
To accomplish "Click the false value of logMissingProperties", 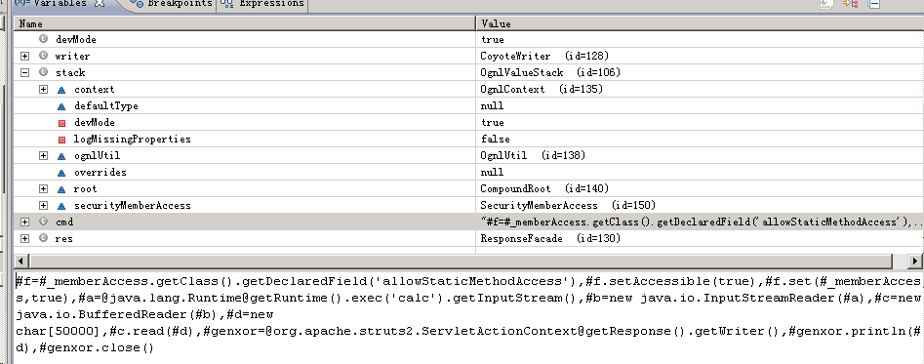I will 495,139.
